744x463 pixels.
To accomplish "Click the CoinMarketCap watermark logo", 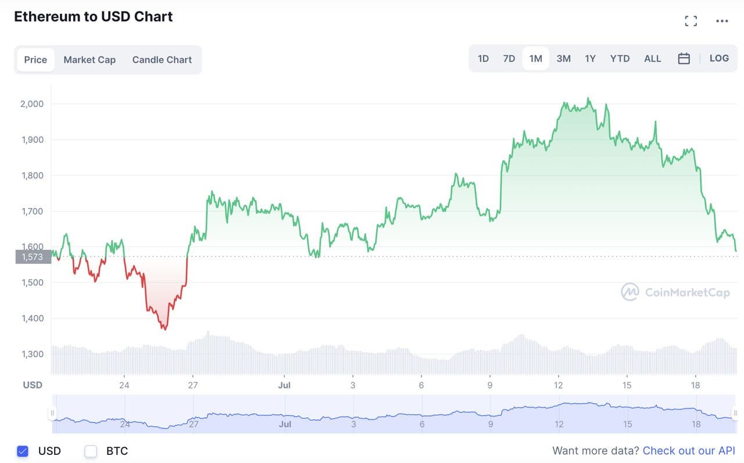I will [x=675, y=292].
